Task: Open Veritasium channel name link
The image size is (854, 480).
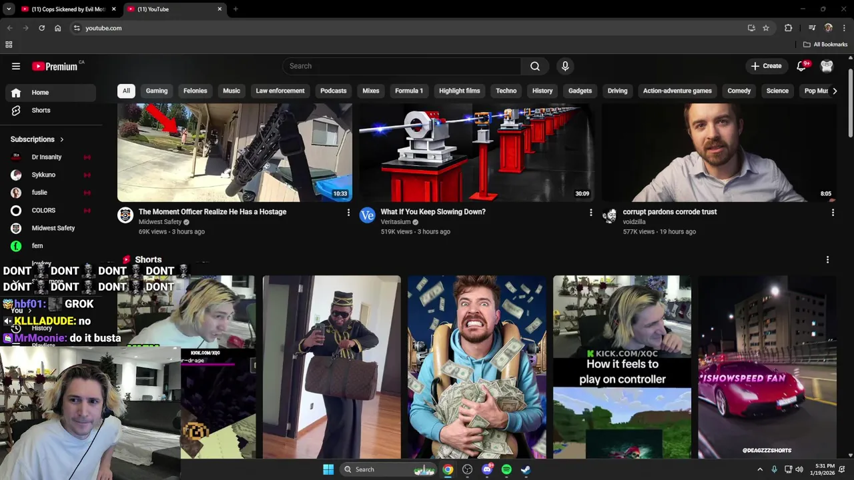Action: click(x=396, y=222)
